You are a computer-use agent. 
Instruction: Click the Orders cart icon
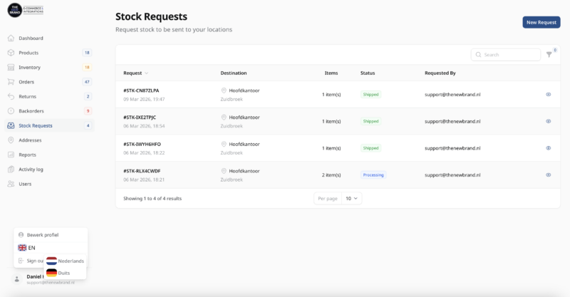point(11,82)
